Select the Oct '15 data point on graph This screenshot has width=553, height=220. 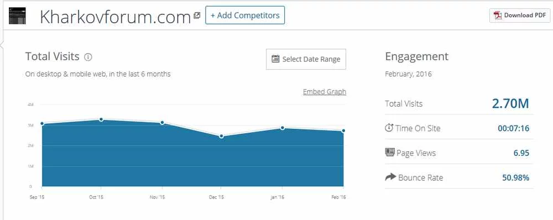pos(101,119)
